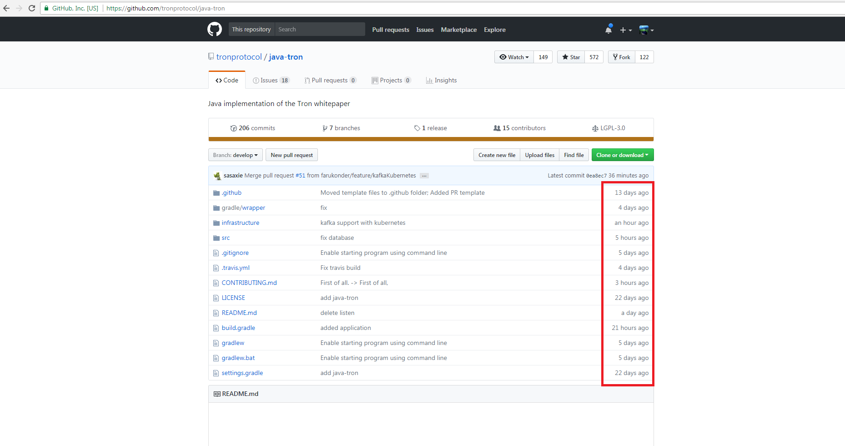Click the settings.gradle file icon

point(216,373)
